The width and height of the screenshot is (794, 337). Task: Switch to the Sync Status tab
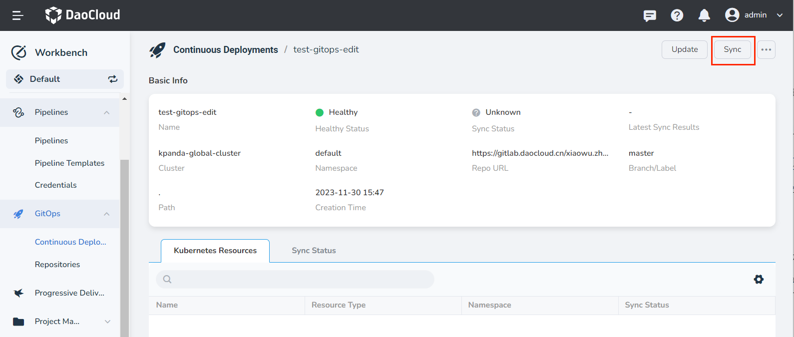[x=314, y=251]
